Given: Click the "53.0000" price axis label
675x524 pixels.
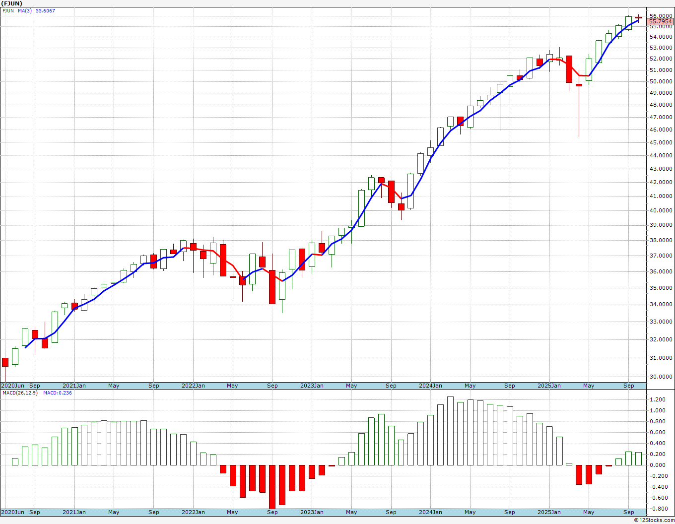Looking at the screenshot, I should click(x=661, y=48).
